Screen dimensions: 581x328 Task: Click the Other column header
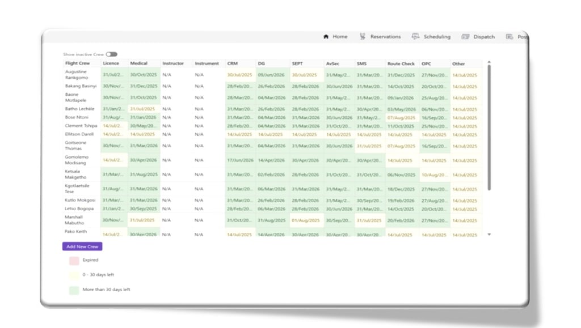coord(458,63)
